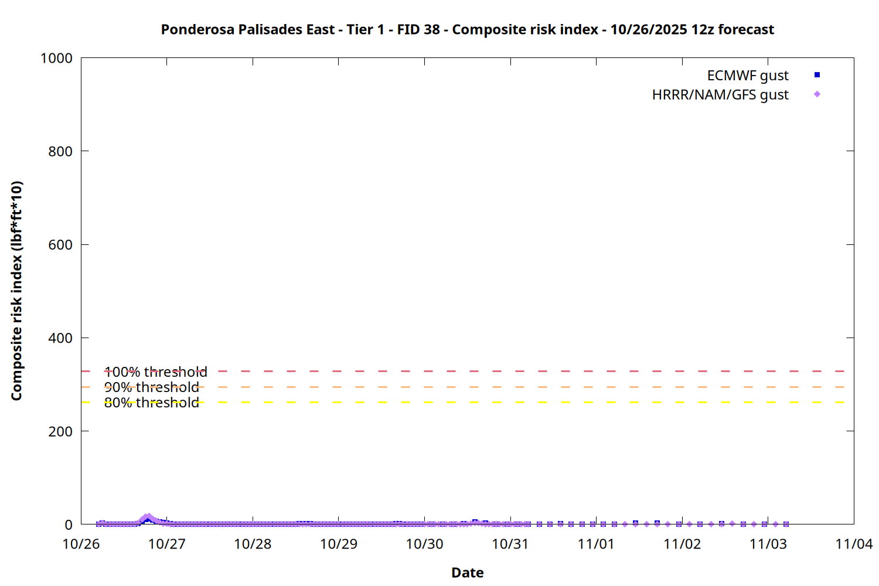Select the ECMWF gust legend label
Image resolution: width=879 pixels, height=586 pixels.
[747, 76]
